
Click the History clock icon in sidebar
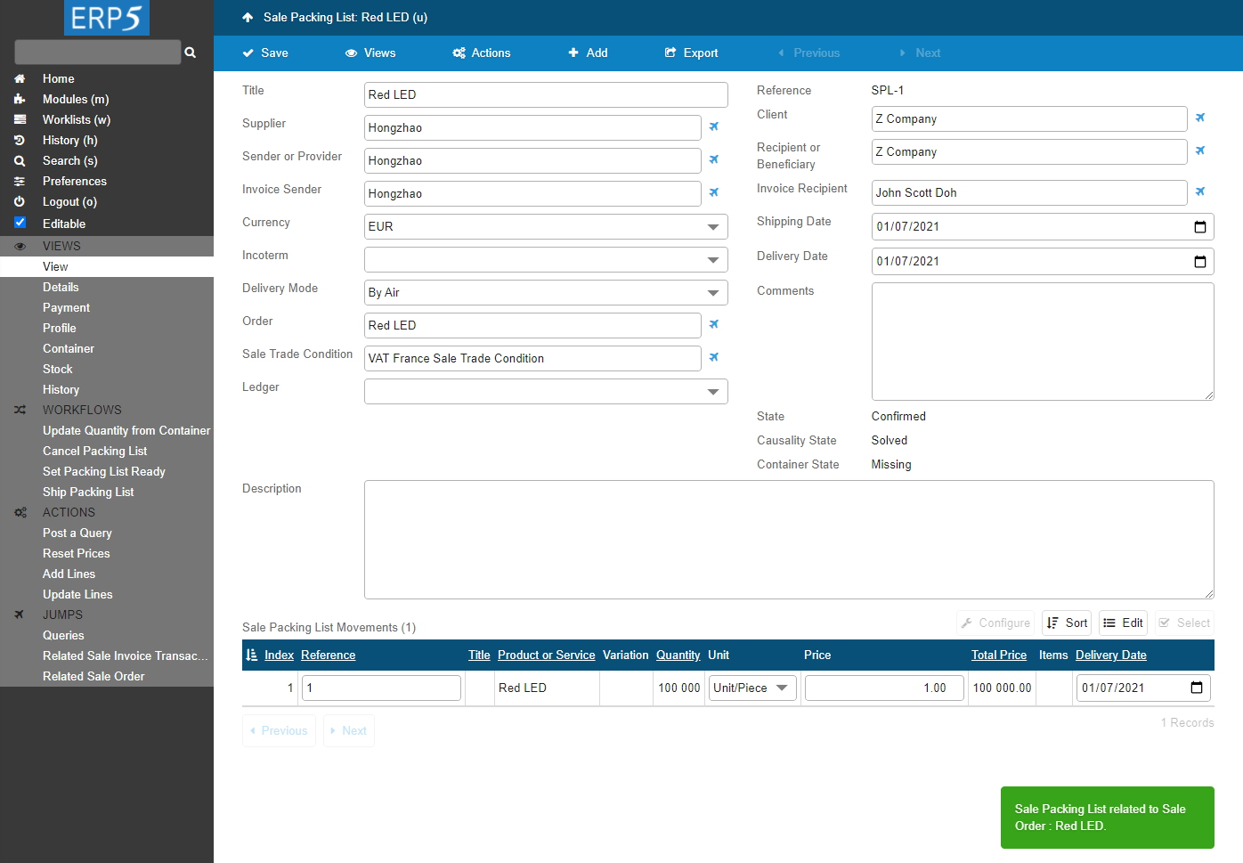[x=20, y=140]
